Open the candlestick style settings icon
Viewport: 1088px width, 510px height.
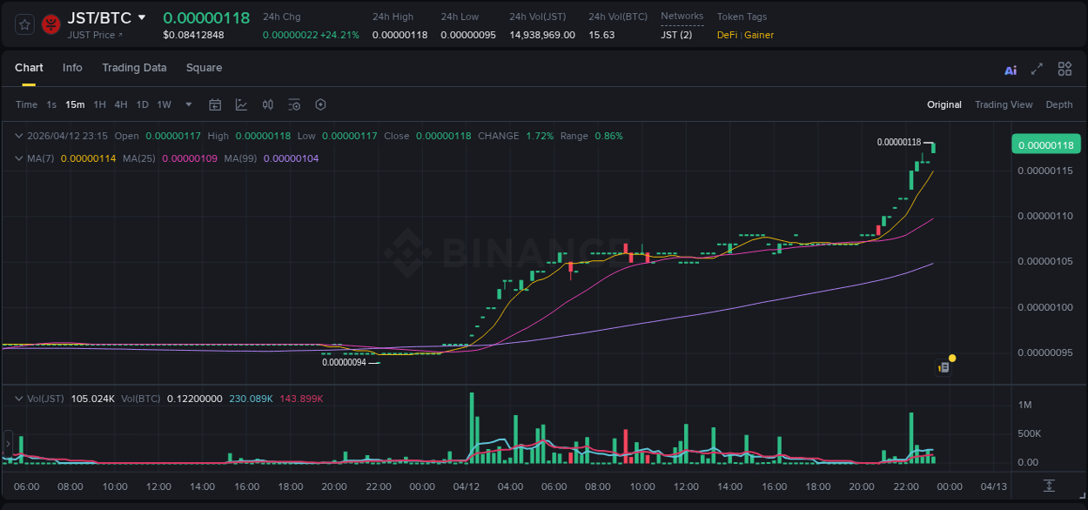(267, 104)
